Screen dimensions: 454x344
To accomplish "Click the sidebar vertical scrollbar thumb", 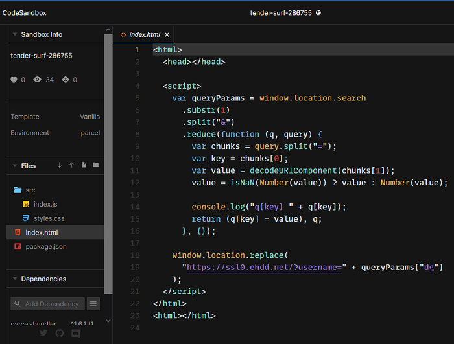I will click(x=108, y=164).
